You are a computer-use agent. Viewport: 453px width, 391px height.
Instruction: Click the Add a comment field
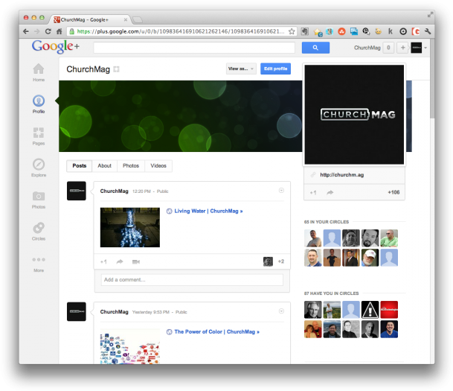pyautogui.click(x=193, y=280)
